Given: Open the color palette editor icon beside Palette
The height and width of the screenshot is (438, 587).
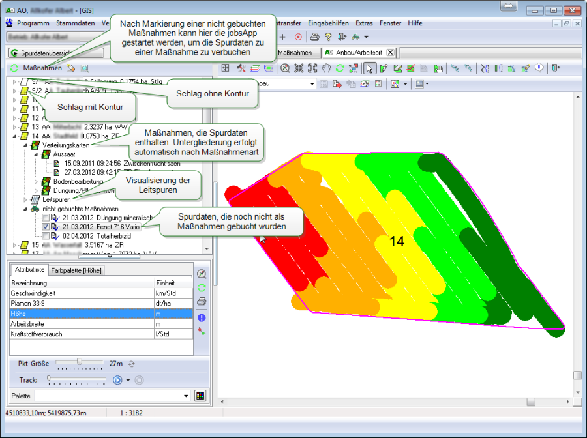Looking at the screenshot, I should [200, 396].
